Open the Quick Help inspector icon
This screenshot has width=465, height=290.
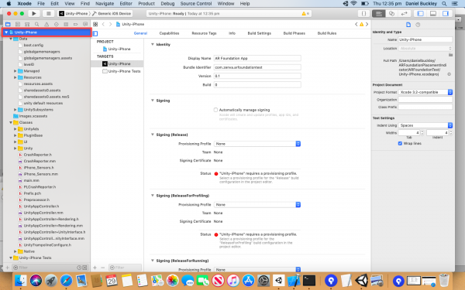[418, 25]
